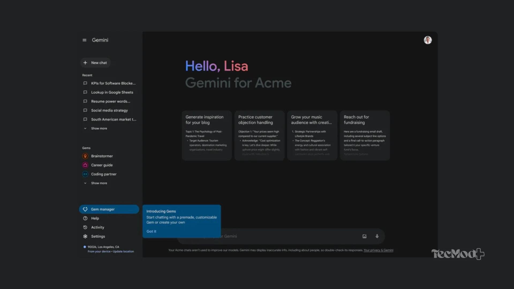
Task: Select the Reach out for fundraising card
Action: 365,135
